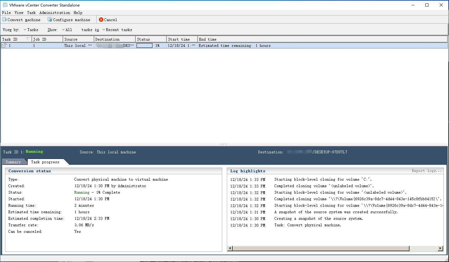Viewport: 449px width, 262px height.
Task: Click the Start time column header
Action: tap(182, 39)
